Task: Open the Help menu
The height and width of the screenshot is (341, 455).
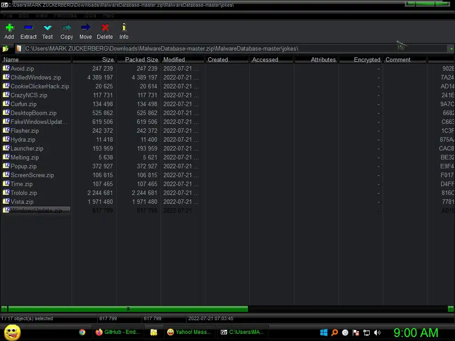Action: tap(108, 16)
